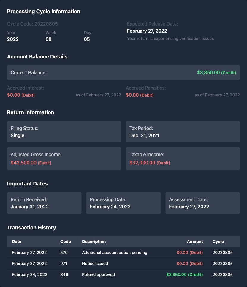Image resolution: width=247 pixels, height=287 pixels.
Task: Click the Cycle column header
Action: point(218,242)
